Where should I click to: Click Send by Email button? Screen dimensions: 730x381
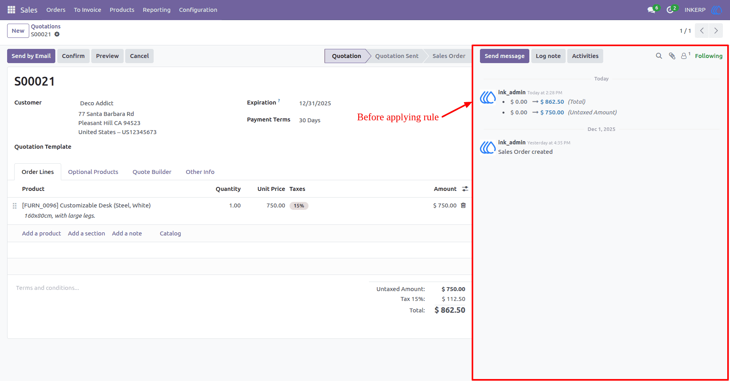click(x=31, y=56)
